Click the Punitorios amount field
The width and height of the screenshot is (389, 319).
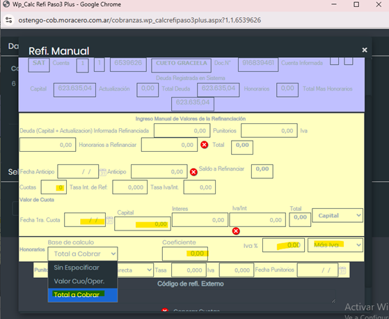(269, 130)
